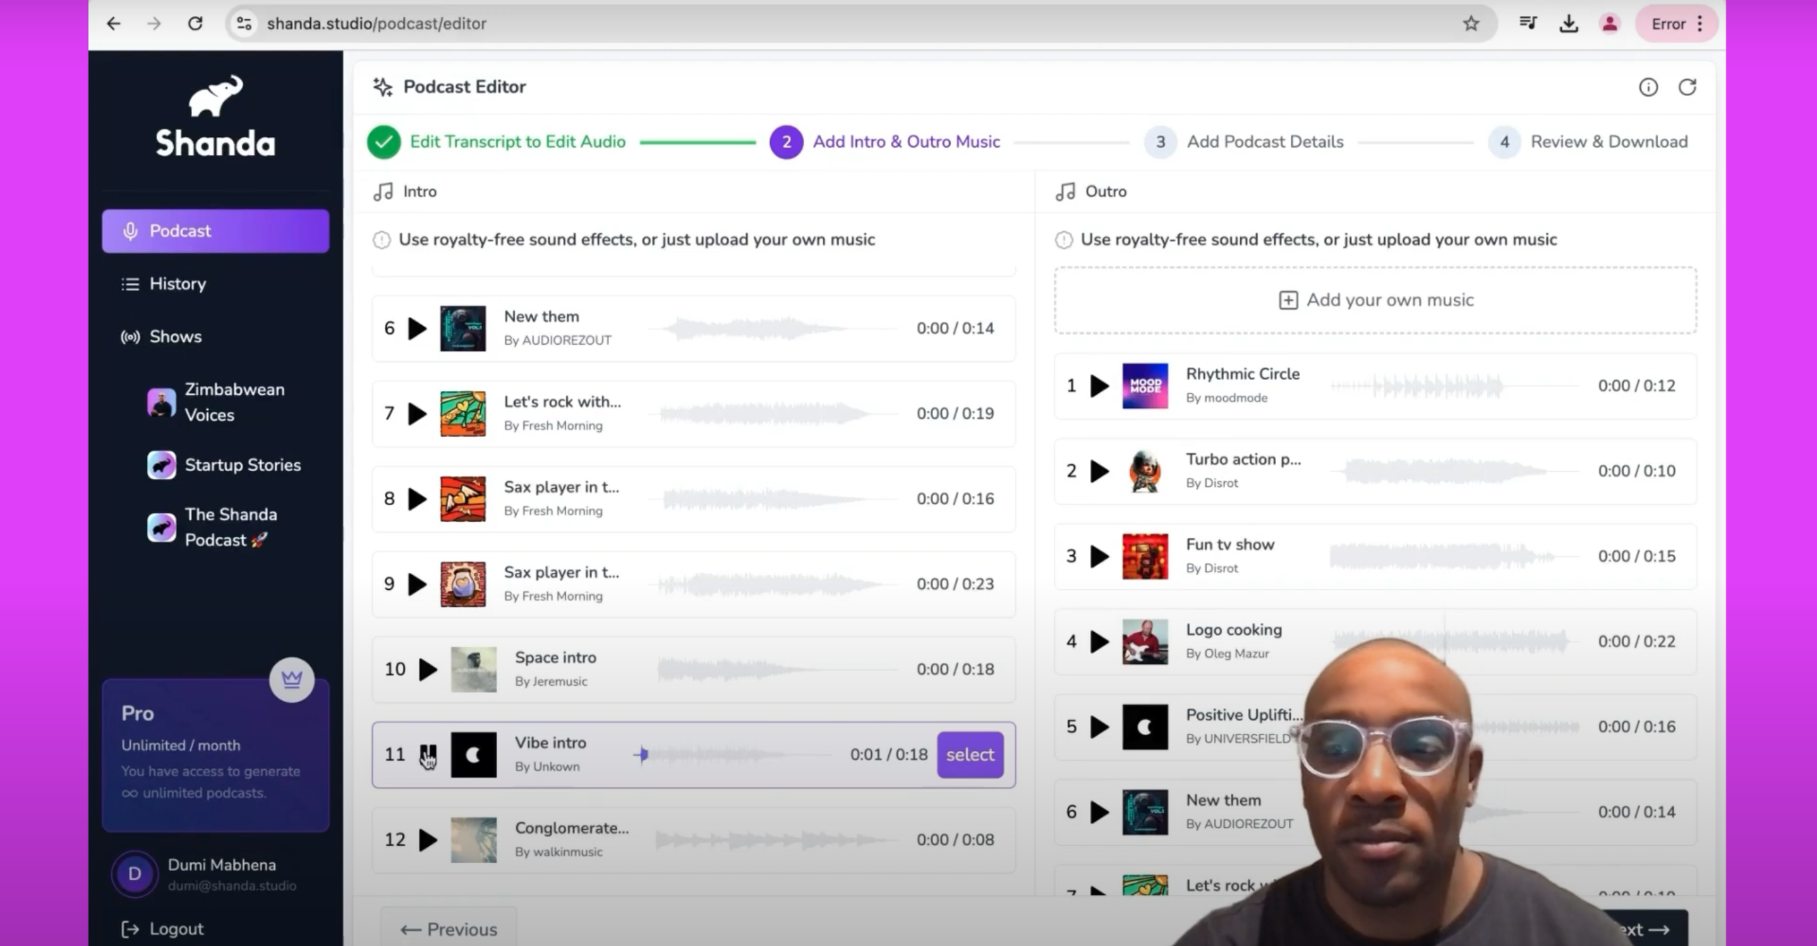
Task: Play intro track 7 Let's rock with
Action: 418,414
